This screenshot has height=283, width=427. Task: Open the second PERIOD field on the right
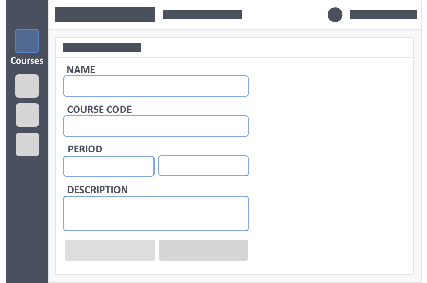click(x=204, y=166)
